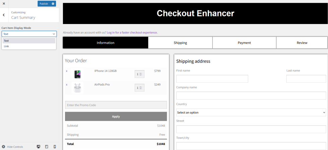Switch to desktop preview icon

(39, 147)
